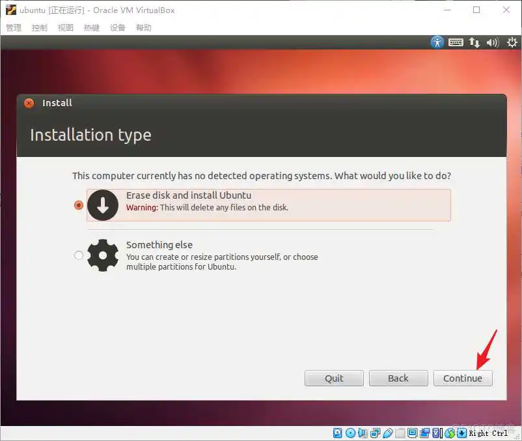Open the network status menu on Ubuntu panel
This screenshot has height=441, width=522.
(474, 42)
